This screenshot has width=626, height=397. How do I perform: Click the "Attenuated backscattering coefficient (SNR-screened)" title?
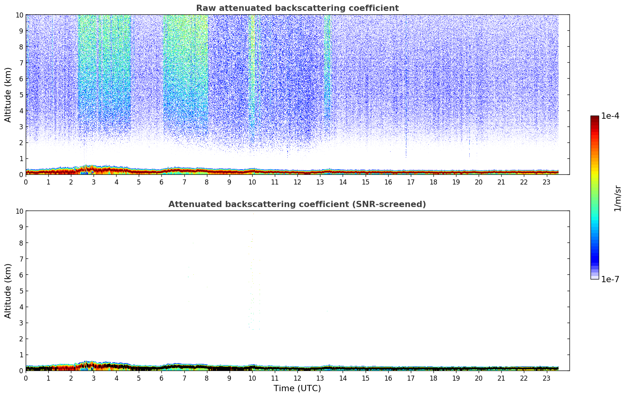point(297,204)
